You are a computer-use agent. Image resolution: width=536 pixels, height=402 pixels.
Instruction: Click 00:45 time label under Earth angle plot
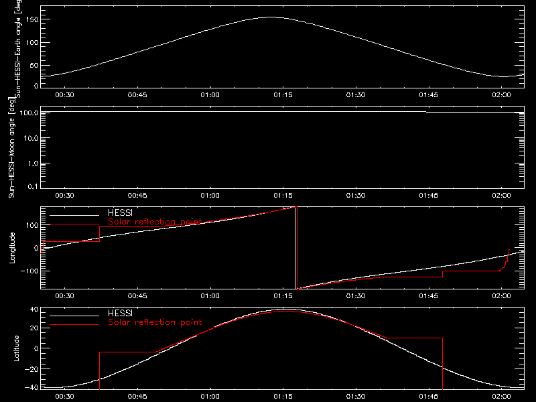137,95
